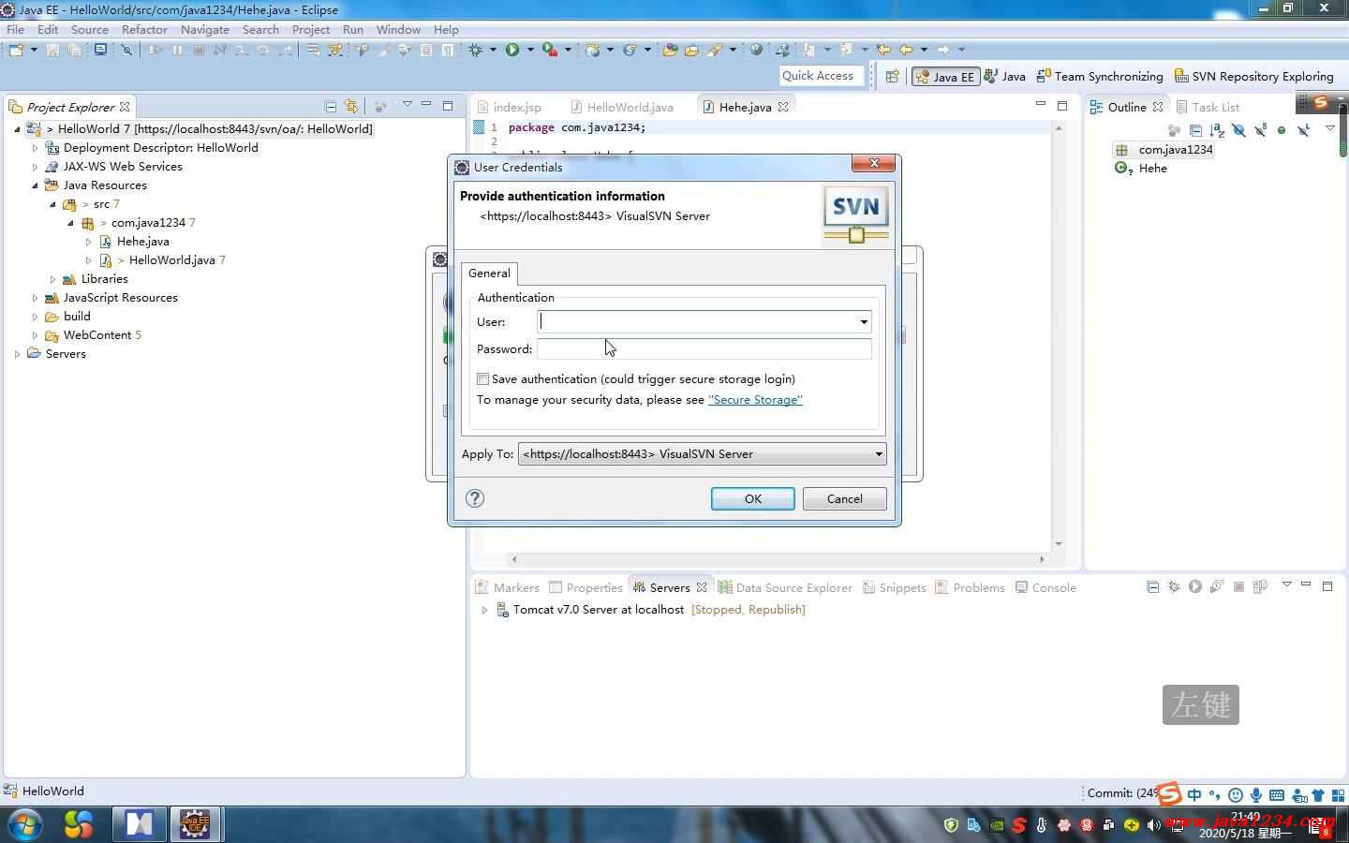Click the Hide Non-Public Members green dot icon

(x=1282, y=130)
